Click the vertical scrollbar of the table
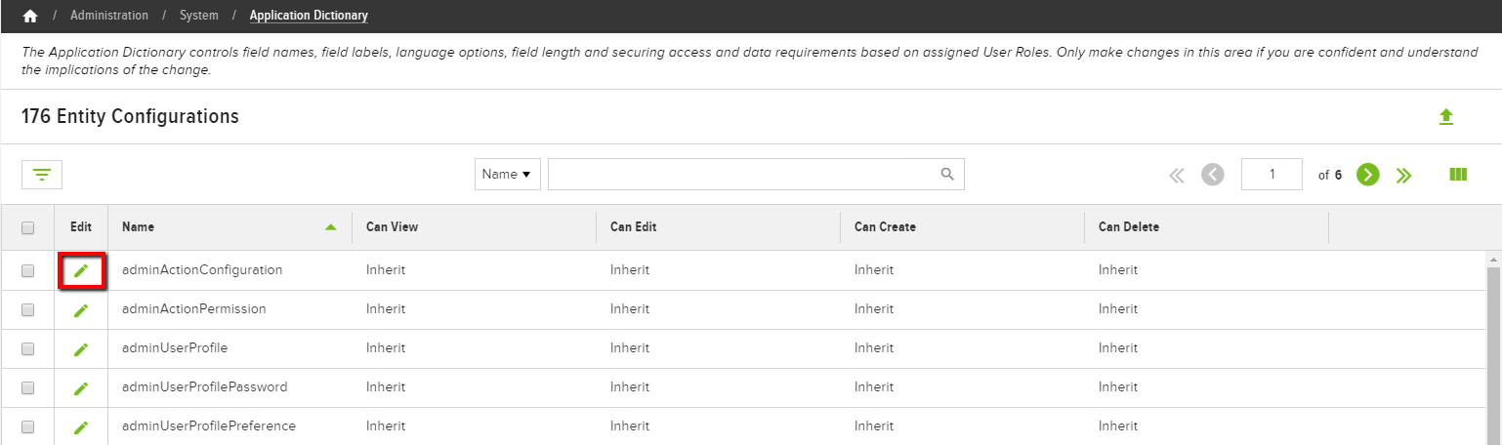Image resolution: width=1502 pixels, height=445 pixels. pyautogui.click(x=1493, y=348)
